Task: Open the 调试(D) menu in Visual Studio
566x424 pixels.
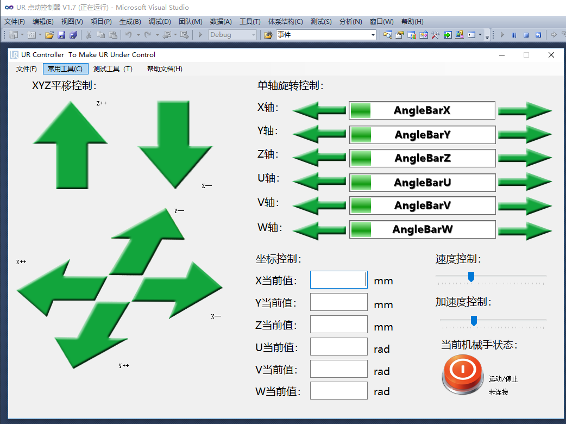Action: pyautogui.click(x=159, y=22)
